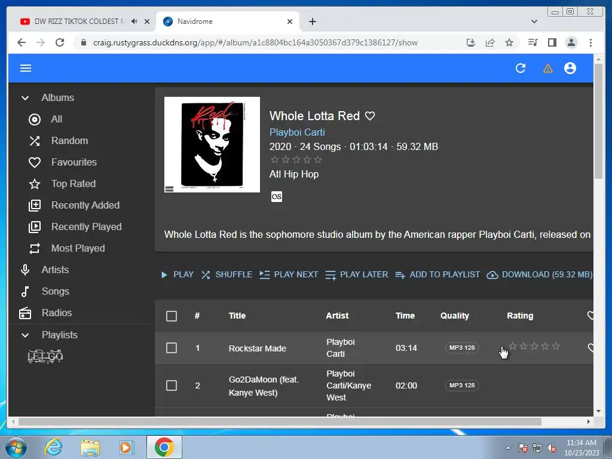Open the Windows Start button
Screen dimensions: 612x459
tap(15, 447)
